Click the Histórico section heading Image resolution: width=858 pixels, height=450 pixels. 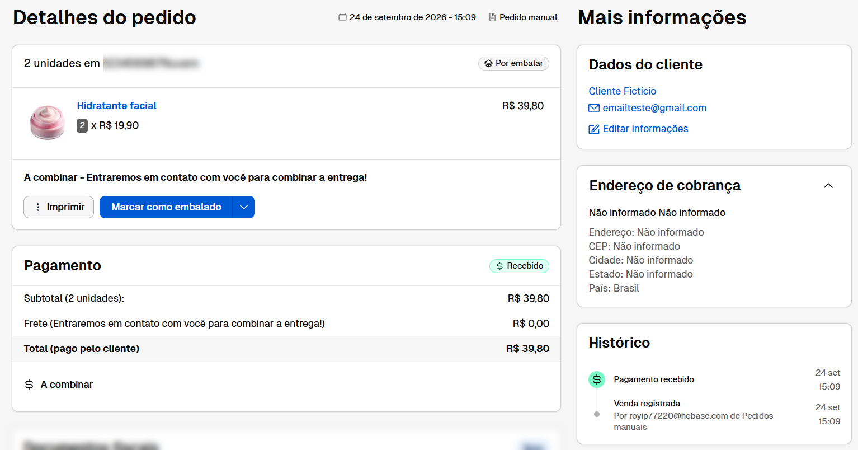tap(619, 343)
